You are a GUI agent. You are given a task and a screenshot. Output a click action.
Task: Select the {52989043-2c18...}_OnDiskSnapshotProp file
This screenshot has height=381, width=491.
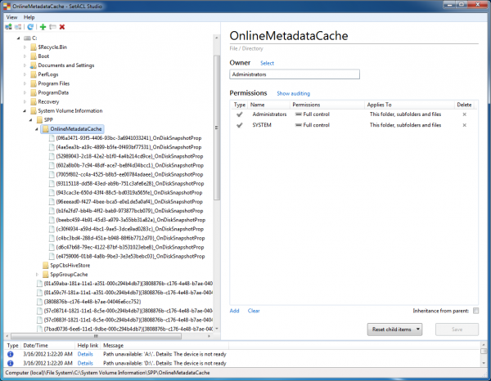129,156
